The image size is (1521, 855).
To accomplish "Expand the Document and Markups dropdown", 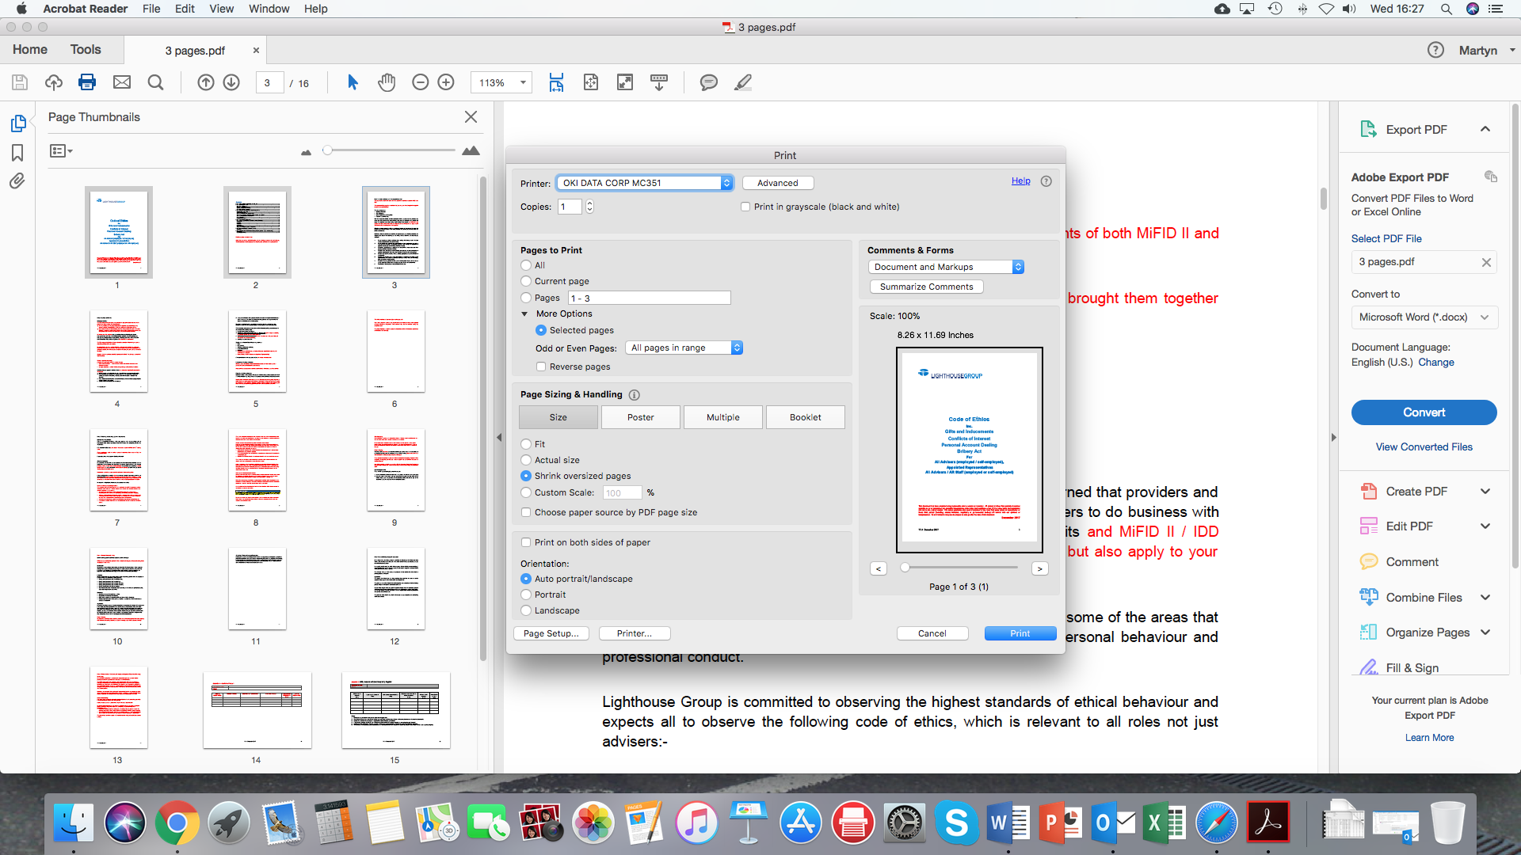I will click(946, 267).
